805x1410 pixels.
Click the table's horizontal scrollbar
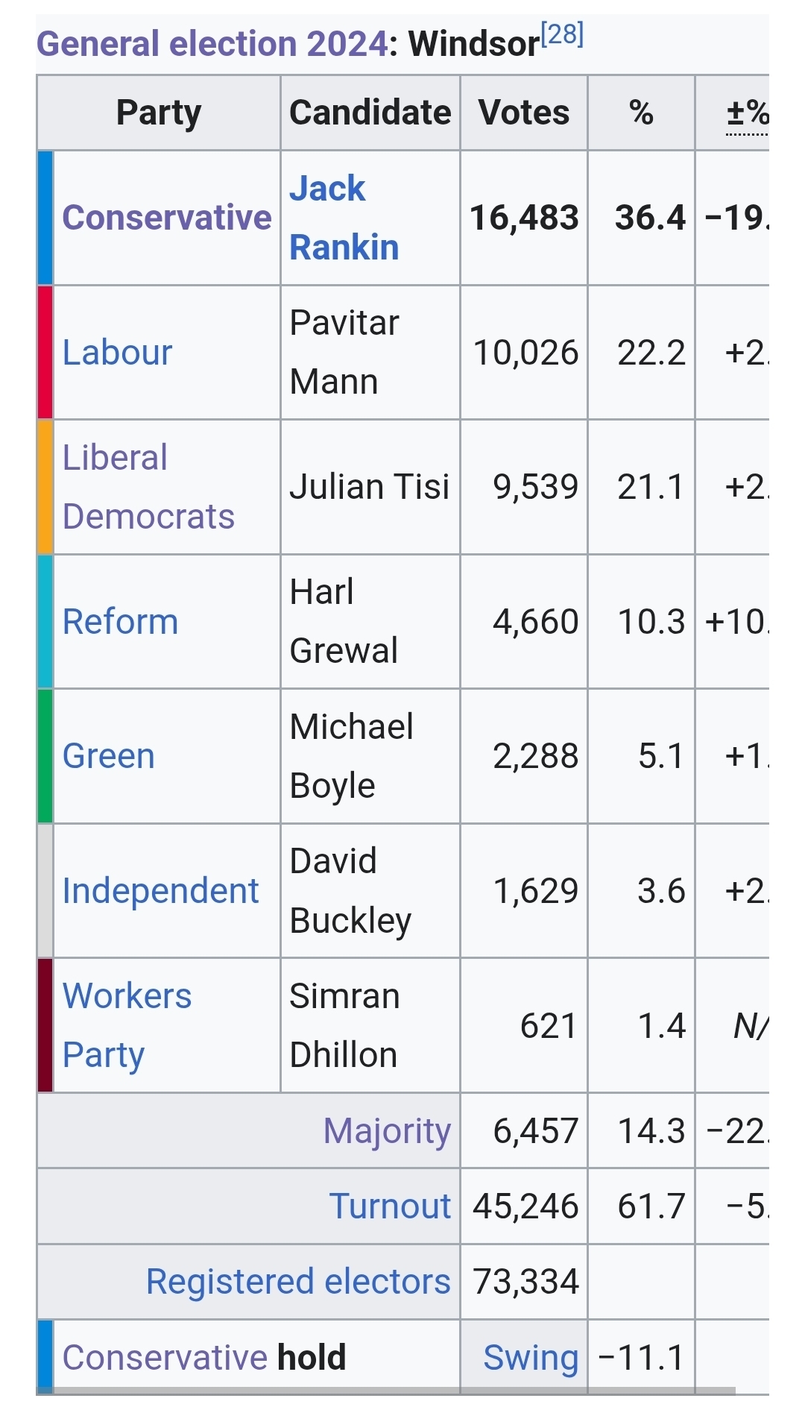coord(388,1391)
